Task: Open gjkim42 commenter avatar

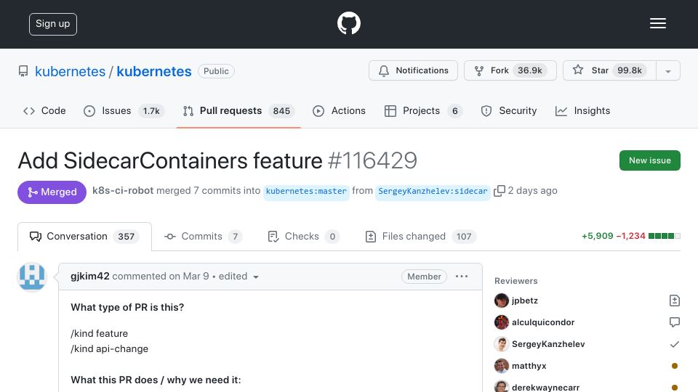Action: [32, 277]
